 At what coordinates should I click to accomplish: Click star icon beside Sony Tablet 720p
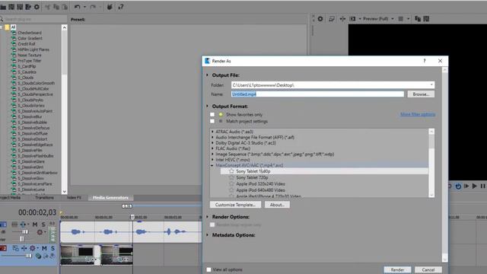click(x=231, y=177)
